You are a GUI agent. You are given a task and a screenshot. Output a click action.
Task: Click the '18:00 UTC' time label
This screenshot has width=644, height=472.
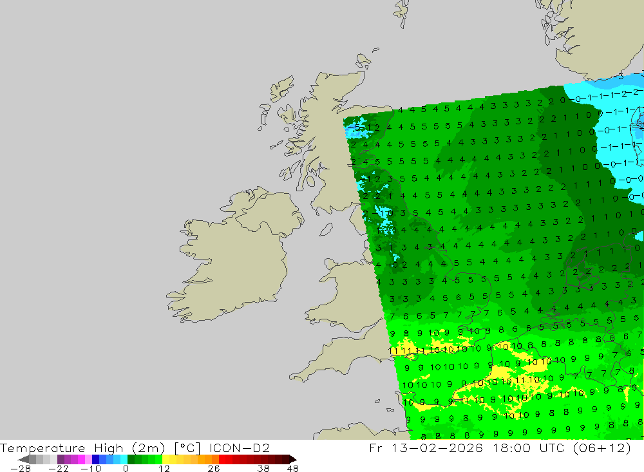coord(530,448)
